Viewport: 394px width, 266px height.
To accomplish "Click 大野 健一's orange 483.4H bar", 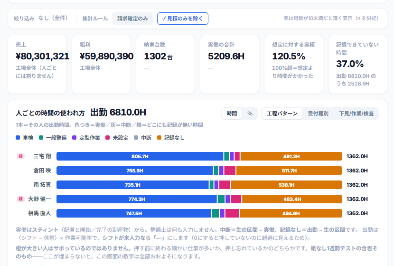I will click(292, 199).
